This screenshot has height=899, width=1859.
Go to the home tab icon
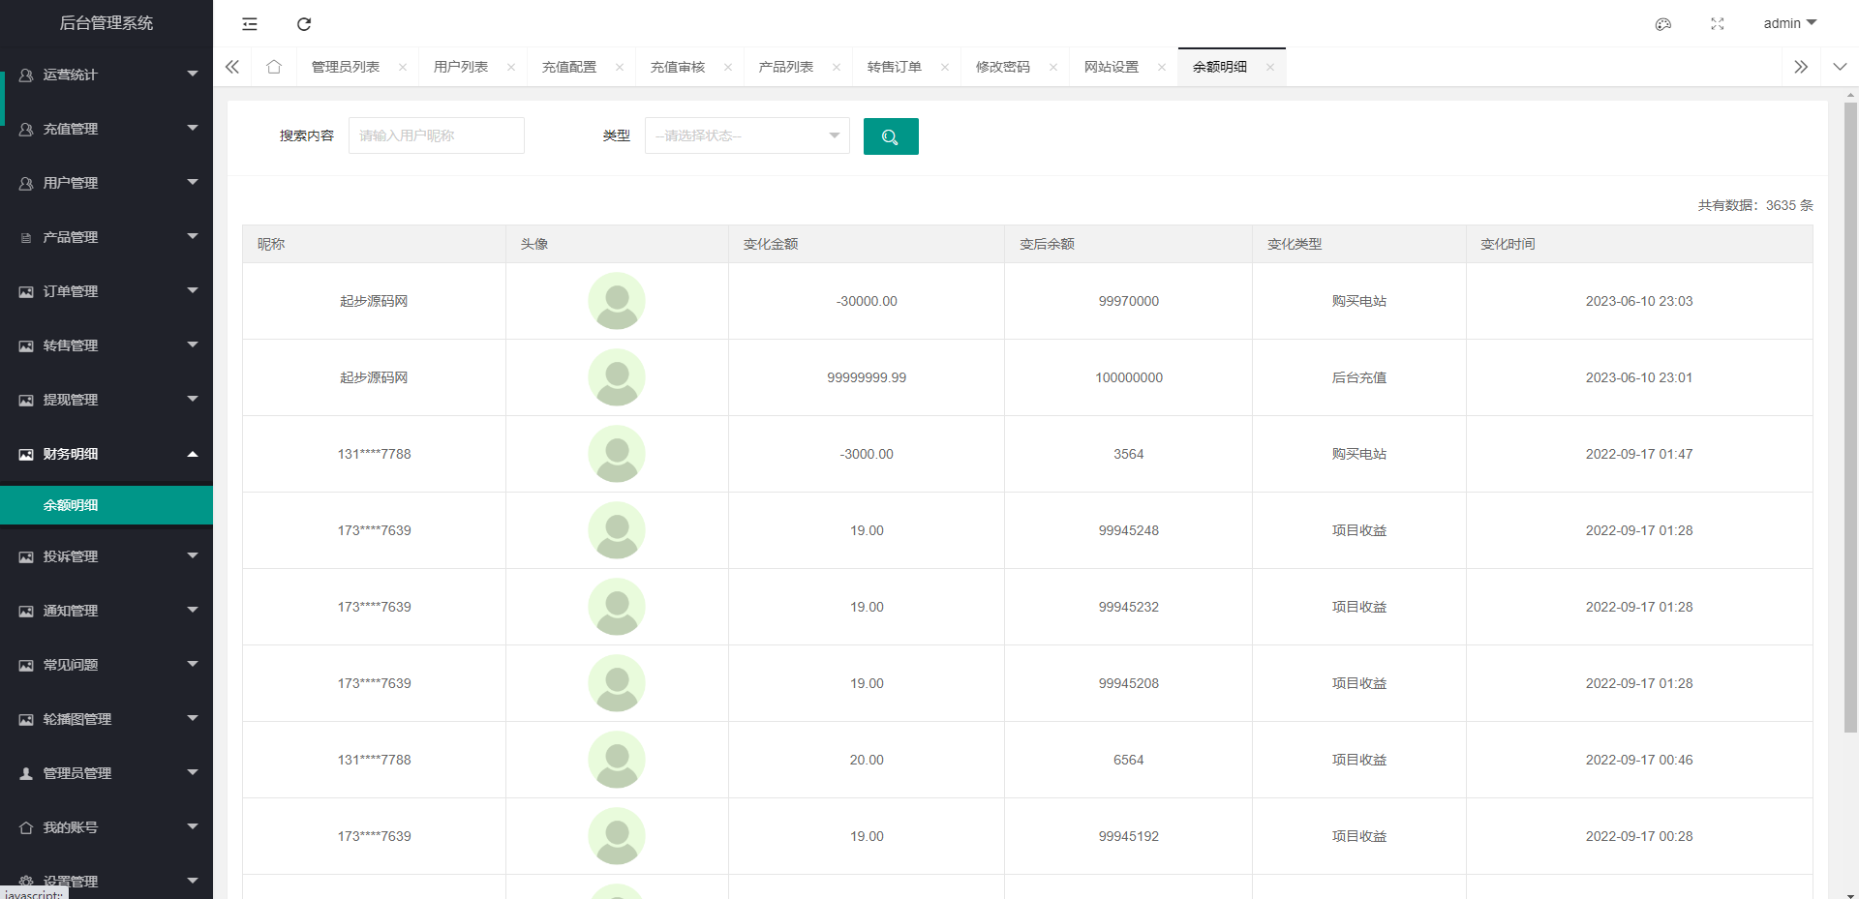[x=274, y=67]
